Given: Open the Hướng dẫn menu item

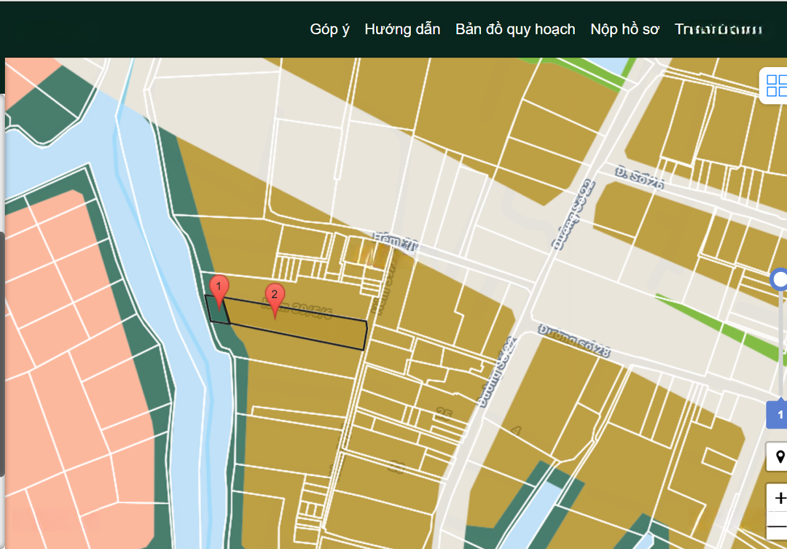Looking at the screenshot, I should click(402, 29).
